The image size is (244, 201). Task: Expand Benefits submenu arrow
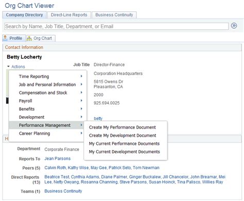pos(81,108)
